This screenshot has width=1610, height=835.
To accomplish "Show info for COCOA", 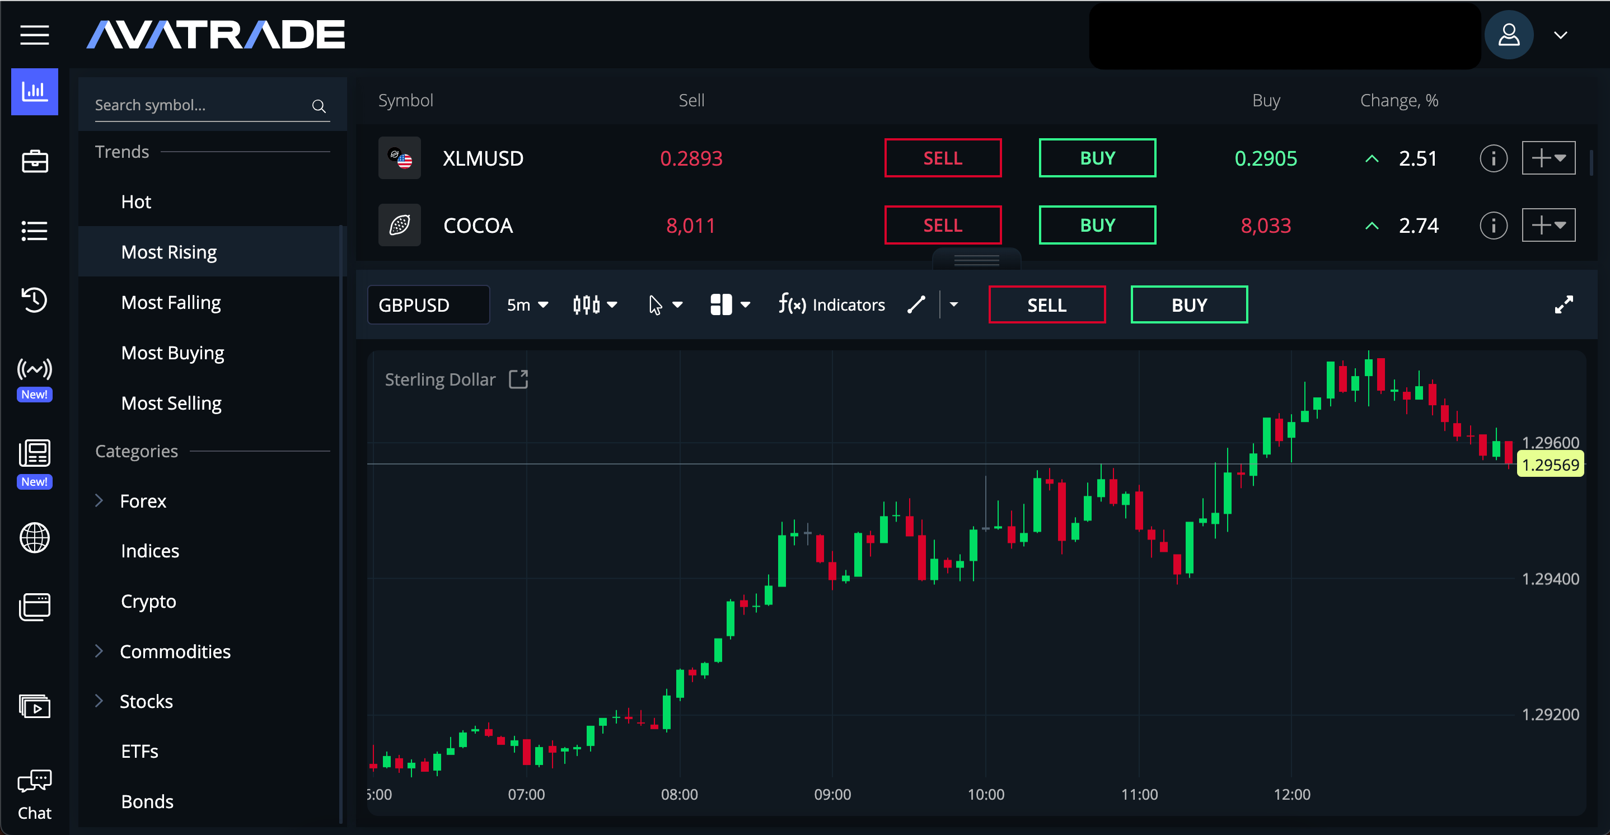I will (1493, 225).
